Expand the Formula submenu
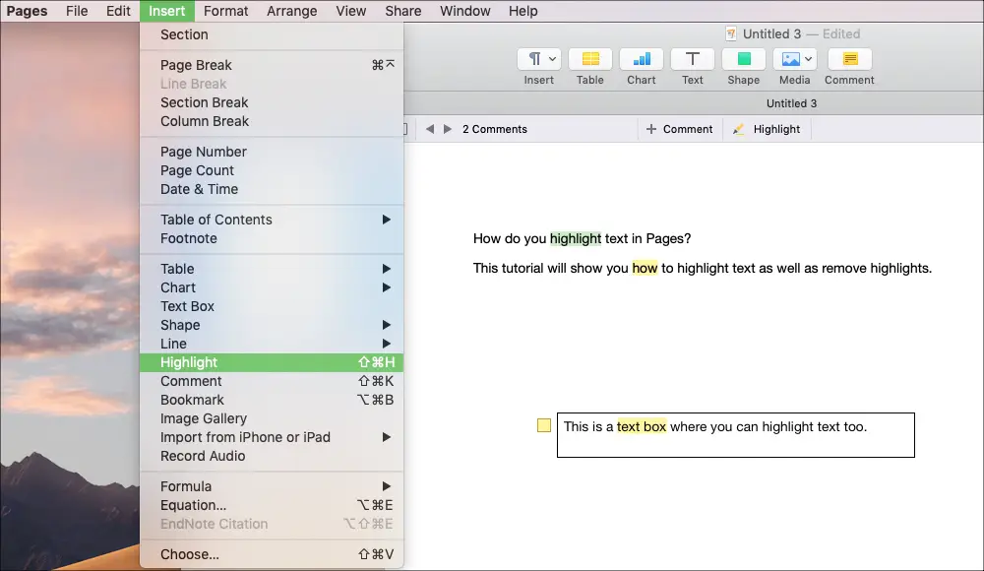 pos(387,486)
